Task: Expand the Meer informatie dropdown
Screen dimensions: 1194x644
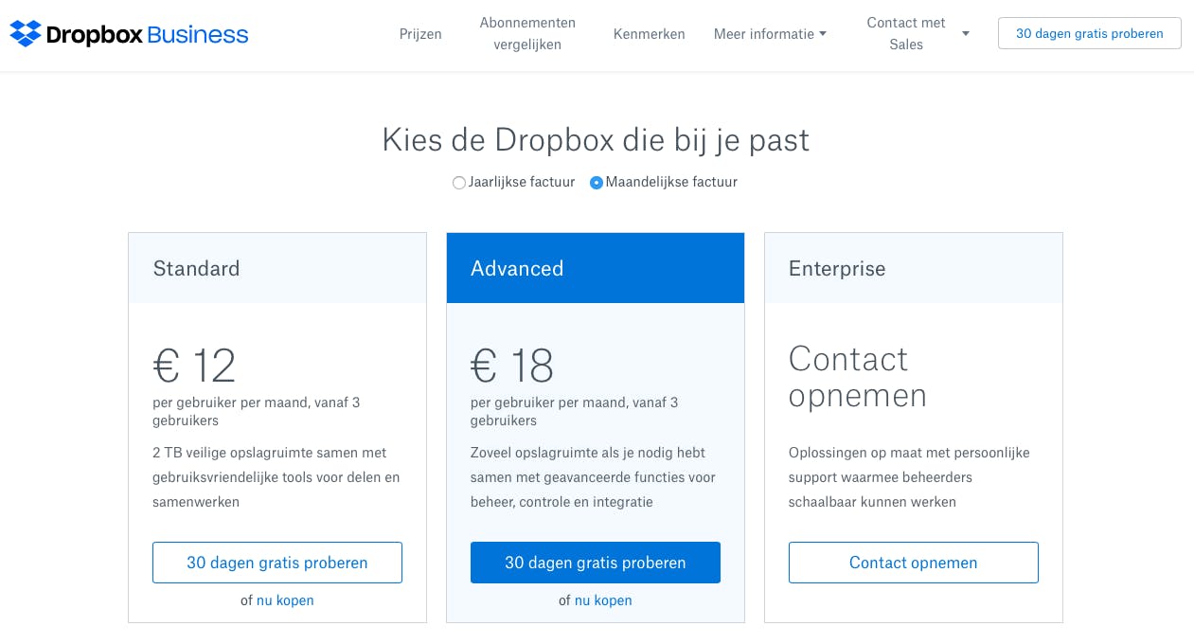Action: 770,34
